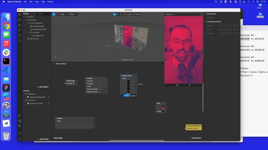Launch Google Chrome from the dock
The width and height of the screenshot is (268, 150).
pyautogui.click(x=6, y=26)
